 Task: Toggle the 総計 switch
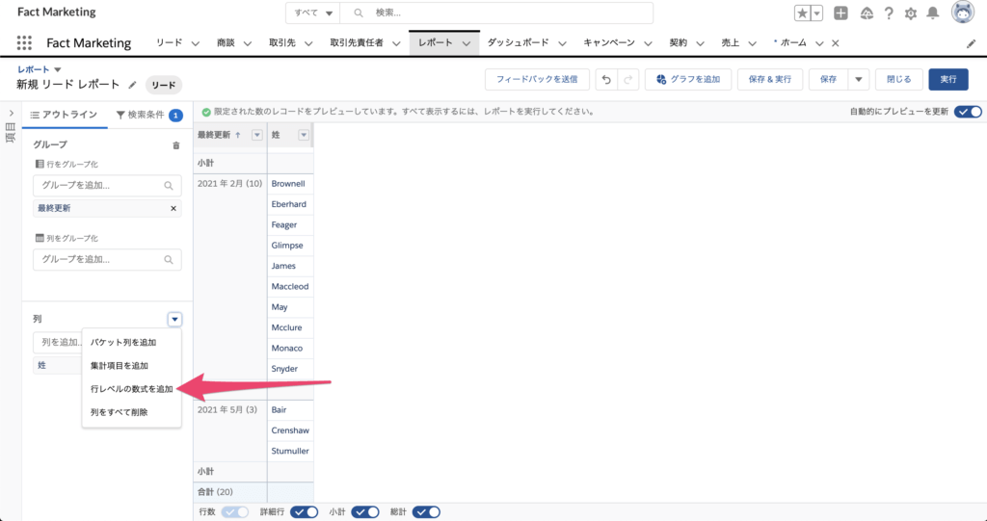426,512
